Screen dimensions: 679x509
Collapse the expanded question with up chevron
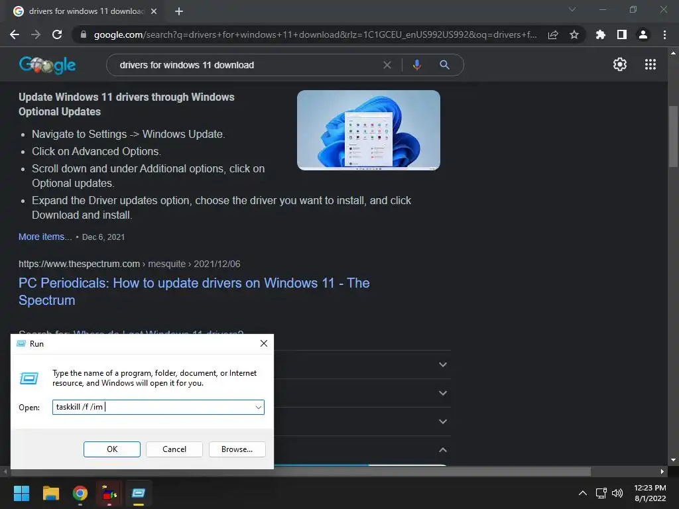(x=442, y=450)
